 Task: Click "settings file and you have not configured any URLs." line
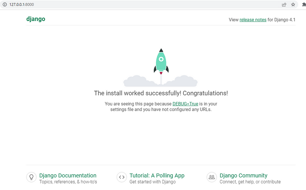[x=161, y=109]
